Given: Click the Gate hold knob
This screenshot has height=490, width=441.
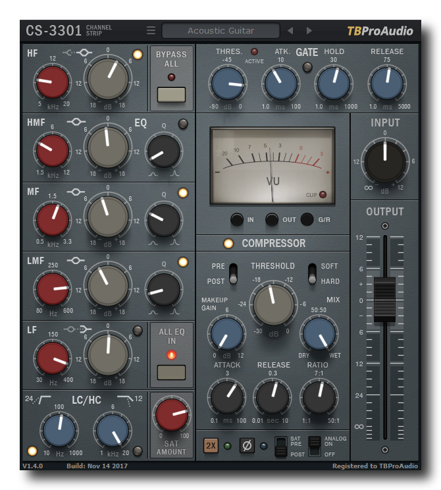Looking at the screenshot, I should [334, 84].
